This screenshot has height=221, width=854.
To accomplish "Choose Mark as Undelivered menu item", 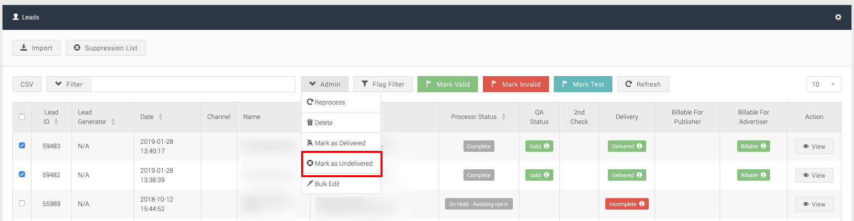I will click(341, 163).
